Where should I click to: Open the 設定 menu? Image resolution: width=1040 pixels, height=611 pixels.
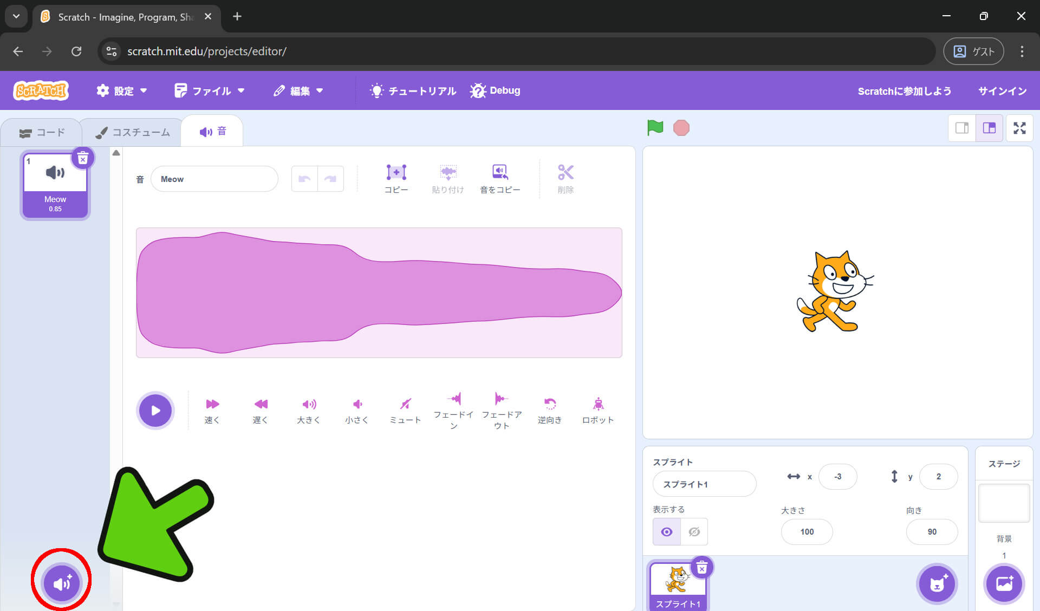pyautogui.click(x=122, y=90)
